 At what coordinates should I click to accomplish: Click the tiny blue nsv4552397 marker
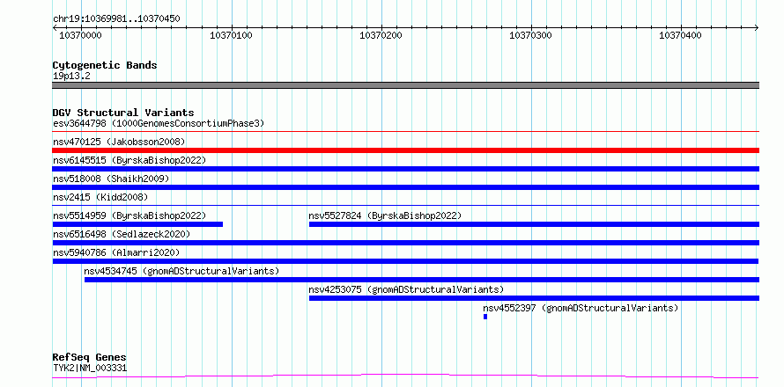coord(485,317)
